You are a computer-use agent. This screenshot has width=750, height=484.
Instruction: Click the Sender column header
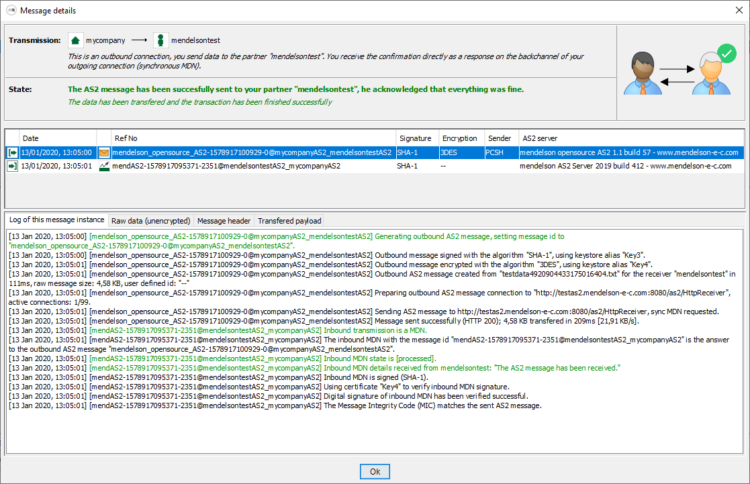[x=502, y=138]
